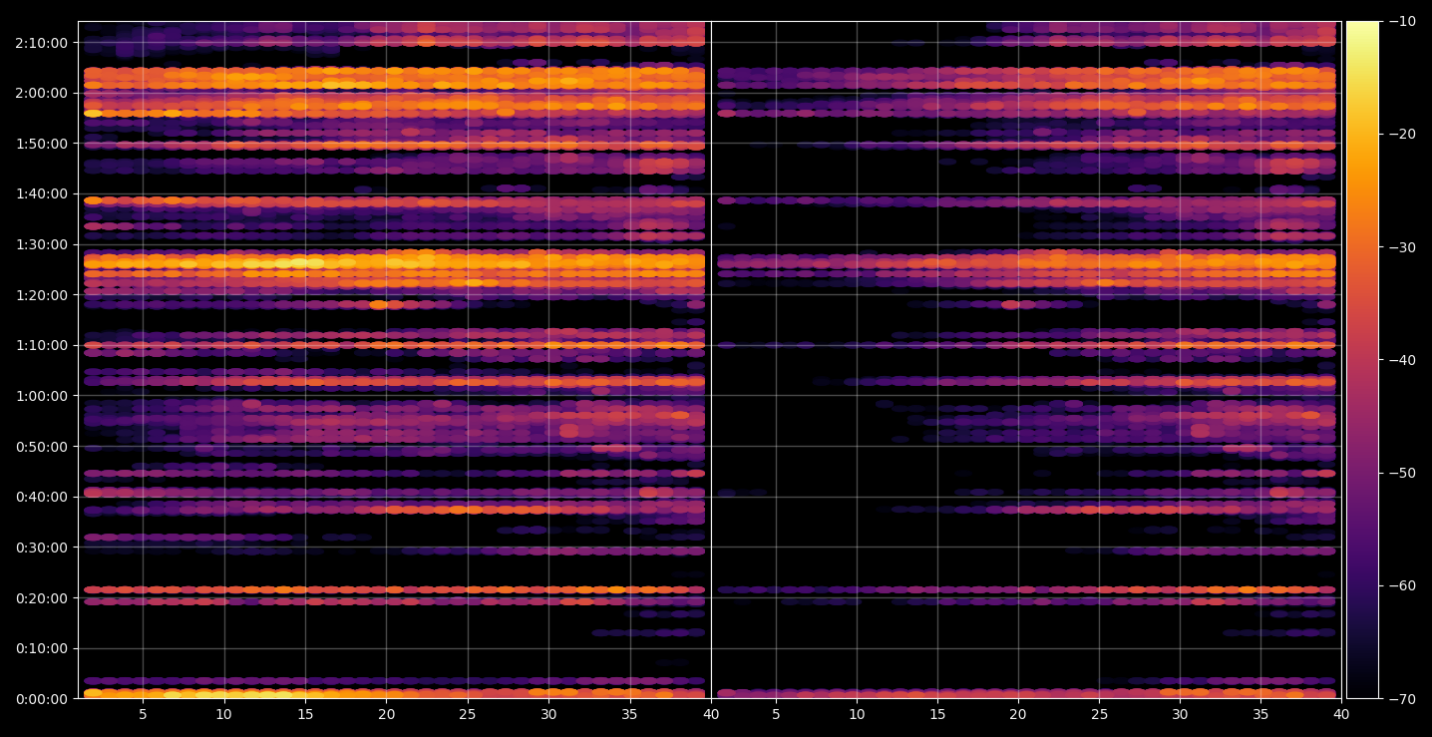Select the −20 colorbar tick label
The height and width of the screenshot is (737, 1432).
[x=1403, y=134]
